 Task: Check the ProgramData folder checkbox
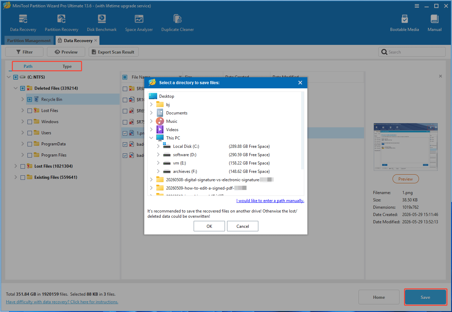[x=30, y=144]
